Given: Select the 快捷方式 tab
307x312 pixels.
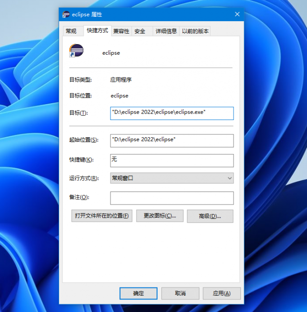Looking at the screenshot, I should [x=98, y=30].
